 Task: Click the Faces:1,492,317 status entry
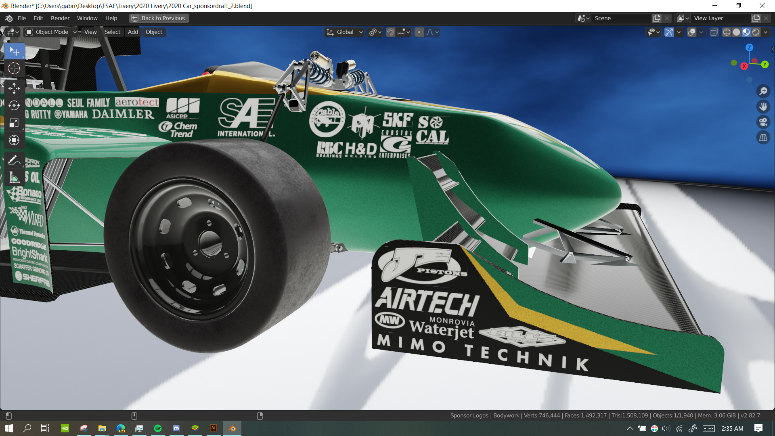tap(586, 415)
